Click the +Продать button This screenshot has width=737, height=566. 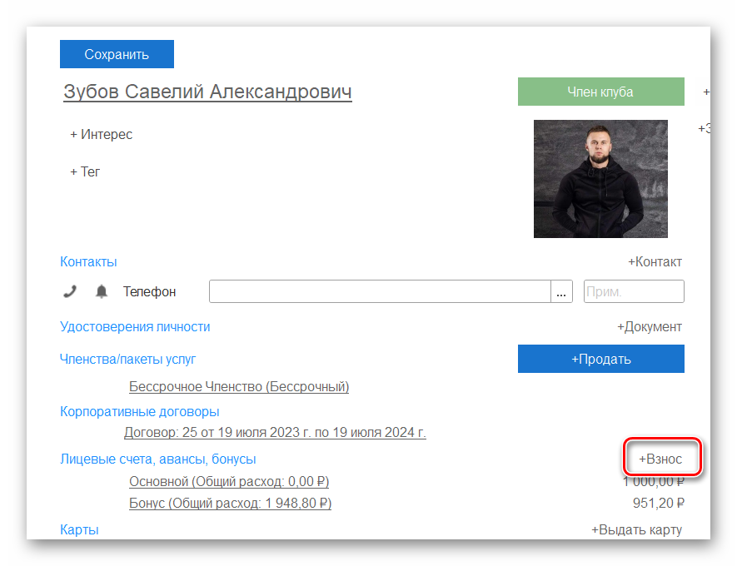click(x=600, y=359)
